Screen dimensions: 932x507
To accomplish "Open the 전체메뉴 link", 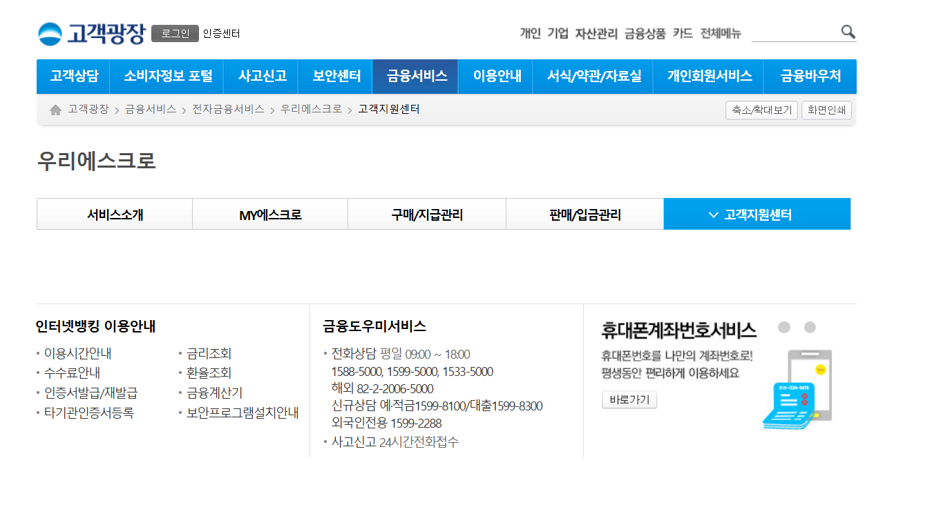I will click(x=721, y=33).
